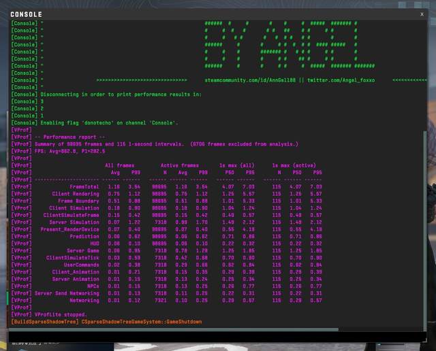Click the console vertical scrollbar thumb
436x351 pixels.
click(424, 231)
